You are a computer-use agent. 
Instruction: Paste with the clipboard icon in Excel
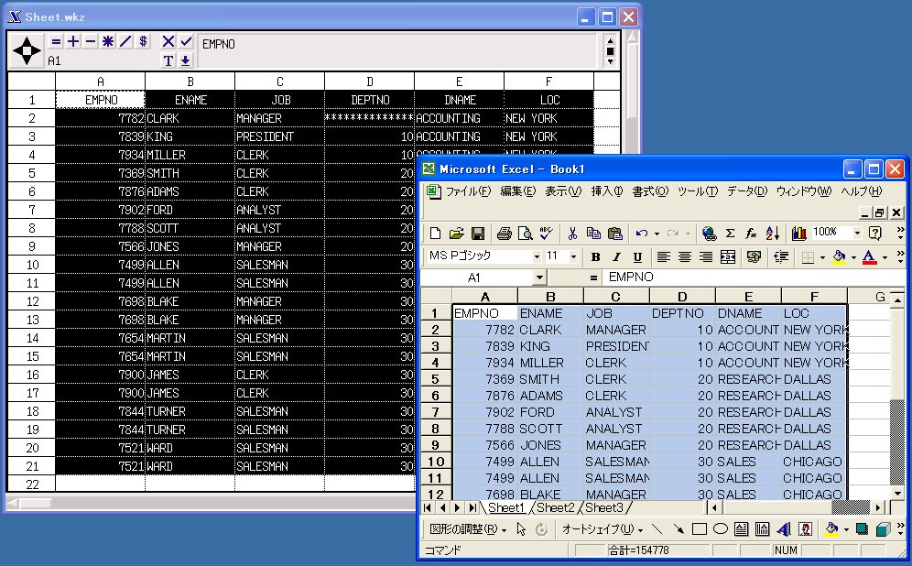click(x=614, y=234)
